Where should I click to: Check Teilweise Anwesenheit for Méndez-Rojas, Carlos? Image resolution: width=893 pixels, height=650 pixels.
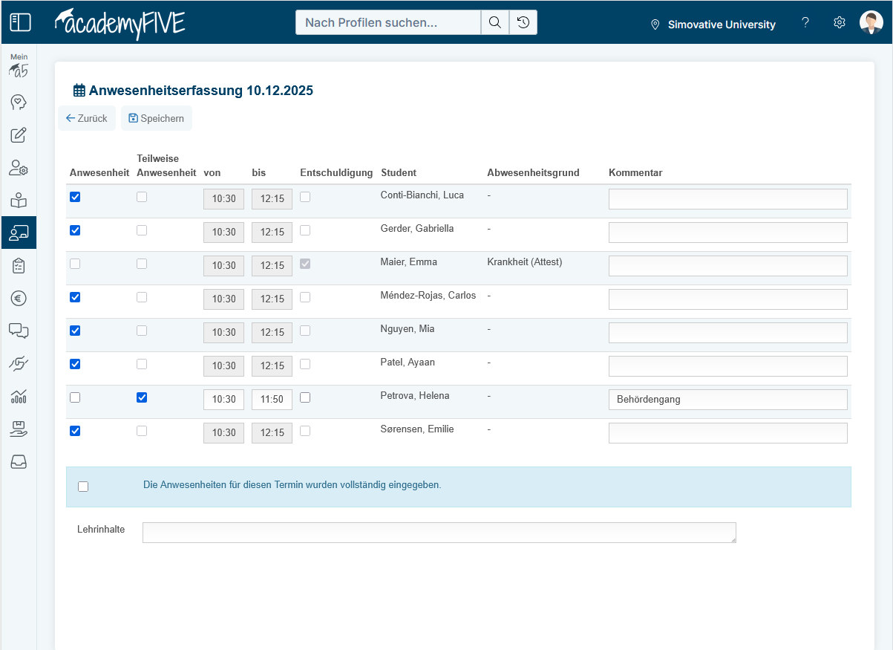click(x=142, y=297)
